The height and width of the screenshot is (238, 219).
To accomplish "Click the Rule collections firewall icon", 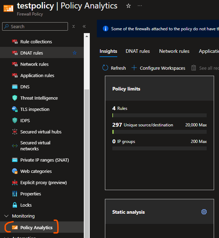I will coord(15,42).
